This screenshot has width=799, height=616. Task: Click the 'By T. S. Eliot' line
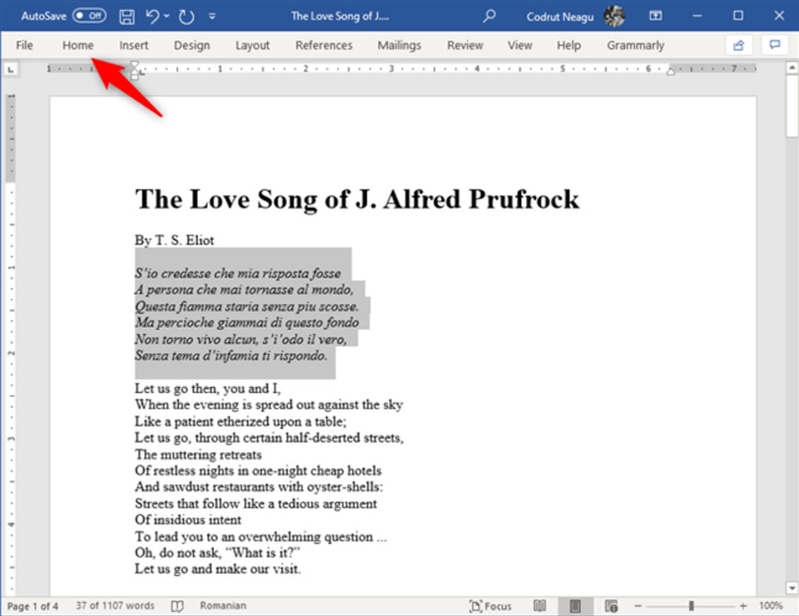[174, 240]
